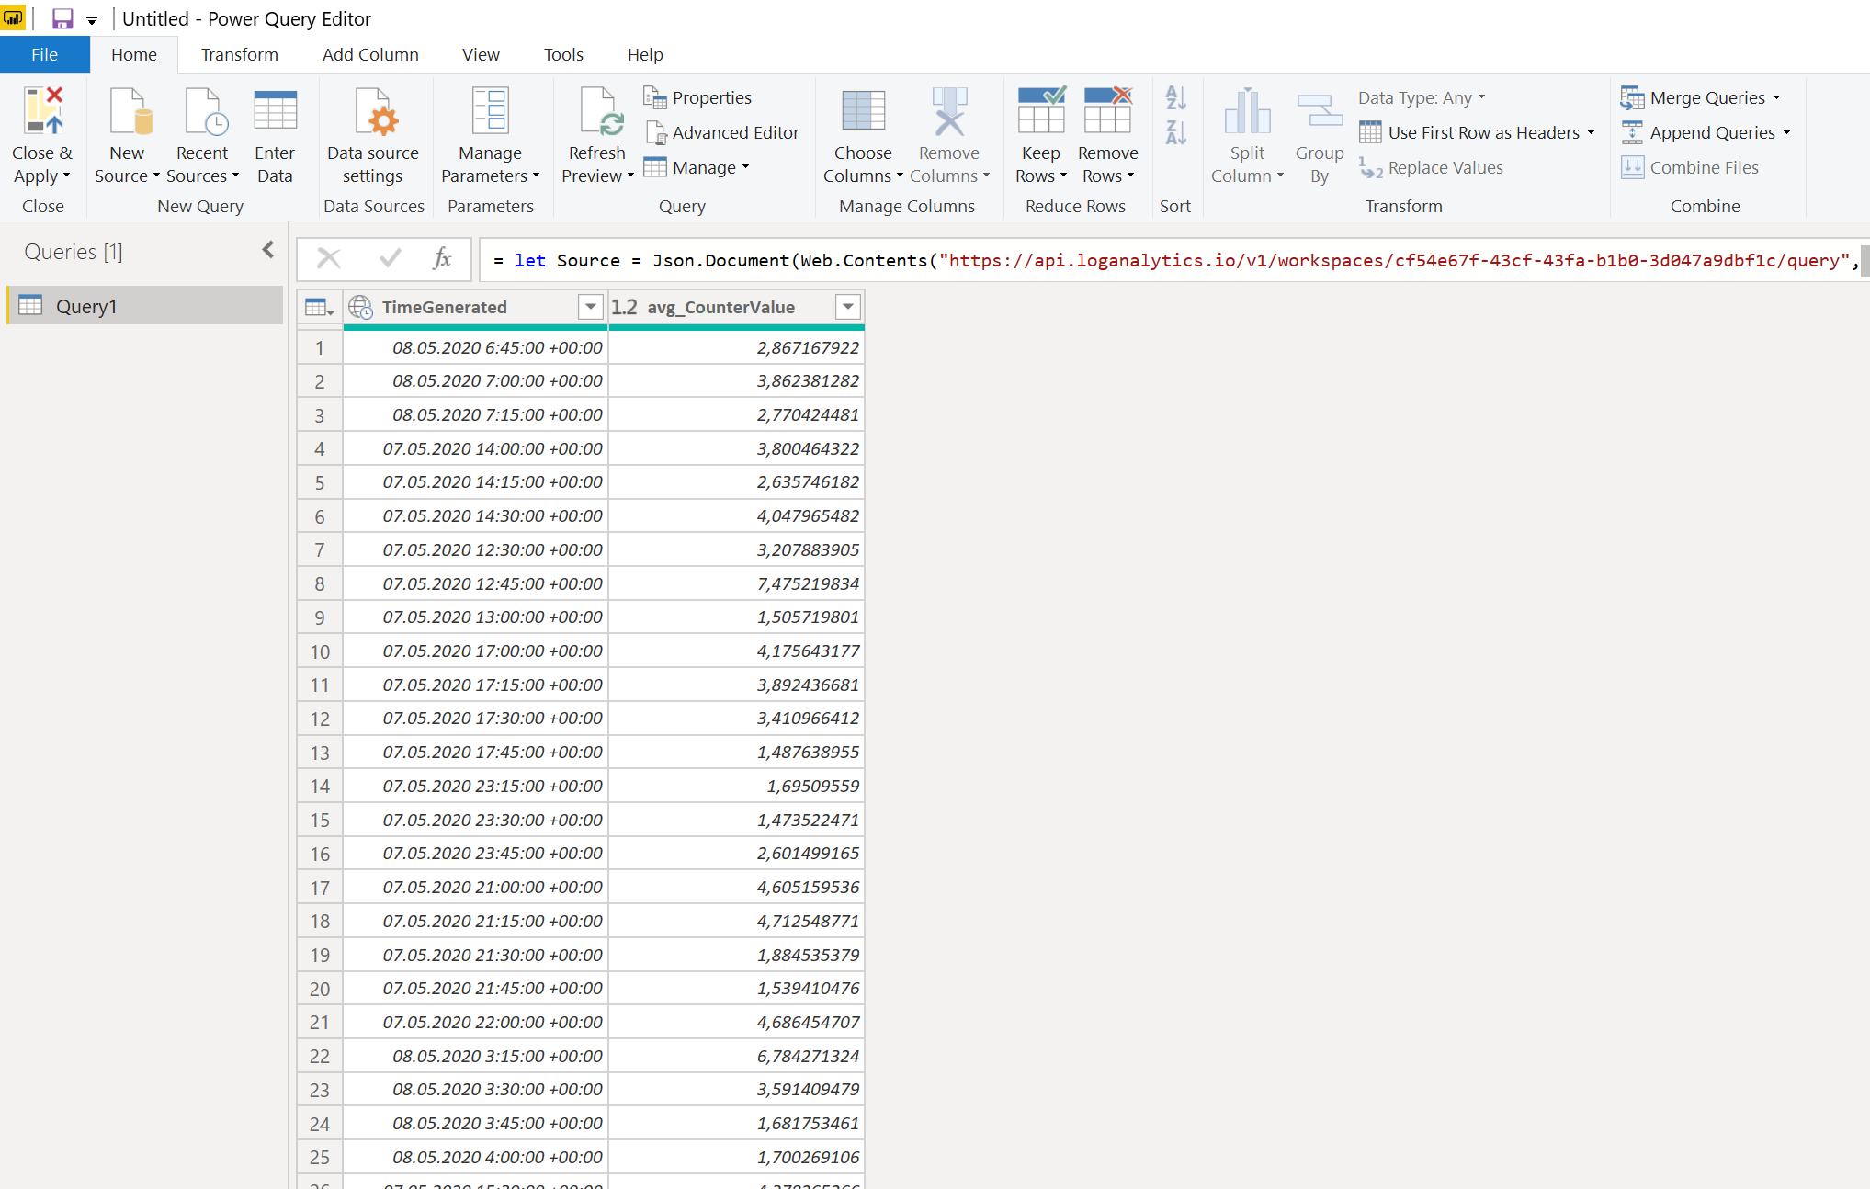Collapse the Queries pane with the chevron
The height and width of the screenshot is (1189, 1870).
click(x=267, y=250)
